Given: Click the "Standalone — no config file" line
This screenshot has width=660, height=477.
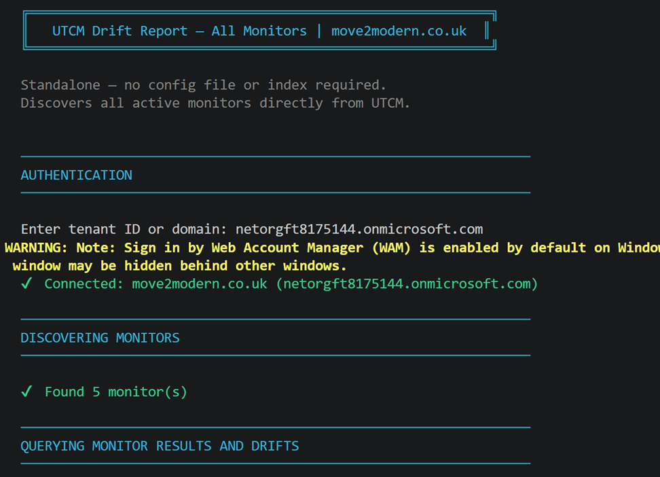Looking at the screenshot, I should [203, 85].
